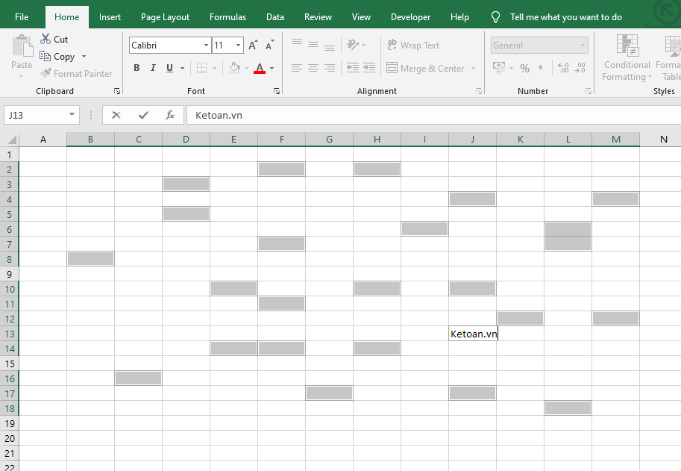Image resolution: width=681 pixels, height=471 pixels.
Task: Open Clipboard dialog launcher
Action: pos(117,91)
